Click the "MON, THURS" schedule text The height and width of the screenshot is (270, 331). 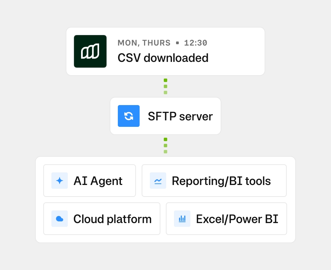click(x=144, y=43)
